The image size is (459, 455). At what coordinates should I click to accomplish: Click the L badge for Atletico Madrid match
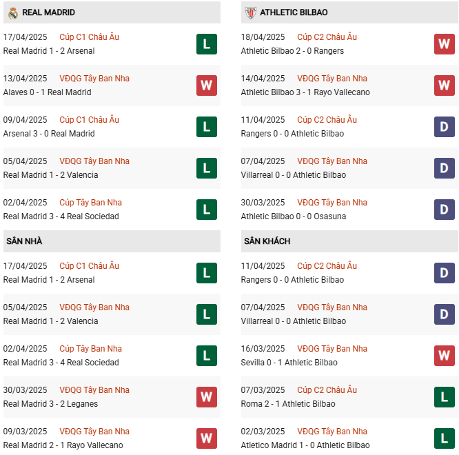pos(444,438)
